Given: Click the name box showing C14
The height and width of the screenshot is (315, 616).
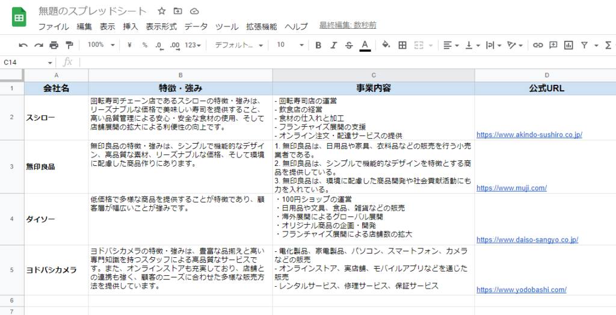Looking at the screenshot, I should click(23, 63).
